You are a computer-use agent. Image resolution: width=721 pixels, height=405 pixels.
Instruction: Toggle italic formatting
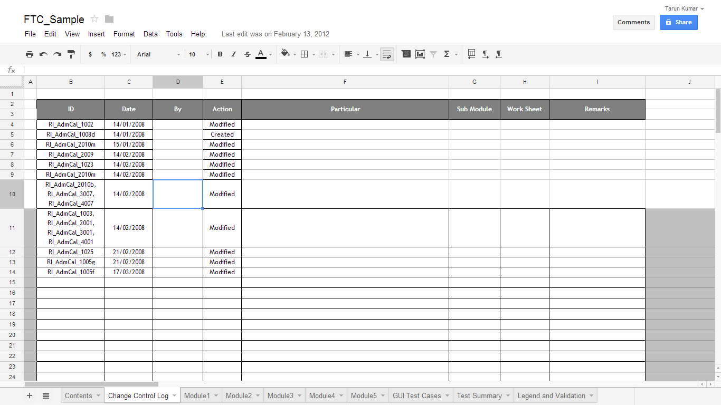(x=233, y=54)
